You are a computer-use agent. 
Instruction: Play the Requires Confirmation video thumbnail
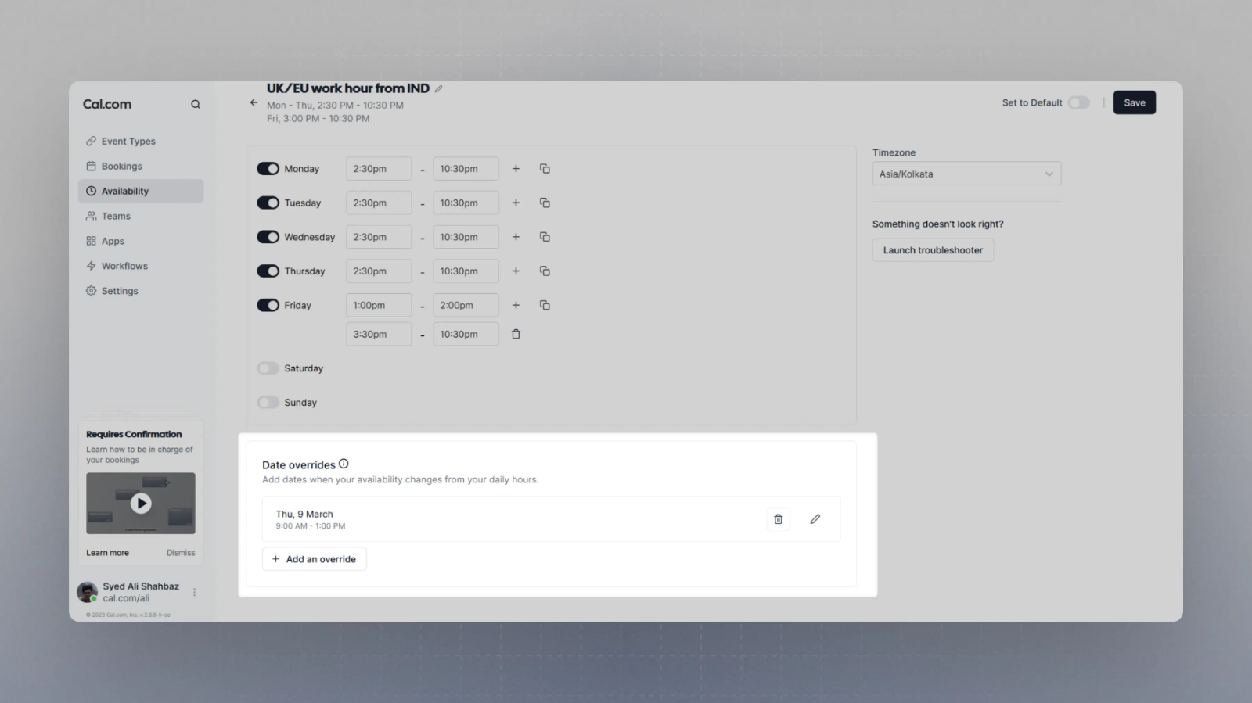click(141, 504)
